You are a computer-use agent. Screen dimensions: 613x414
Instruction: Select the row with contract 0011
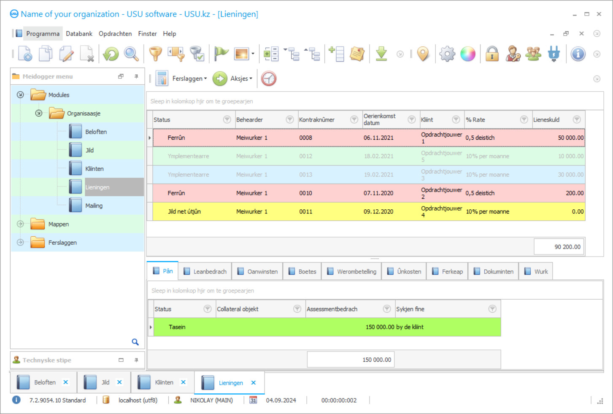305,211
